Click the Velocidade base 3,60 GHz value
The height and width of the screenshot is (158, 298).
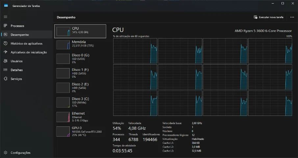(197, 123)
